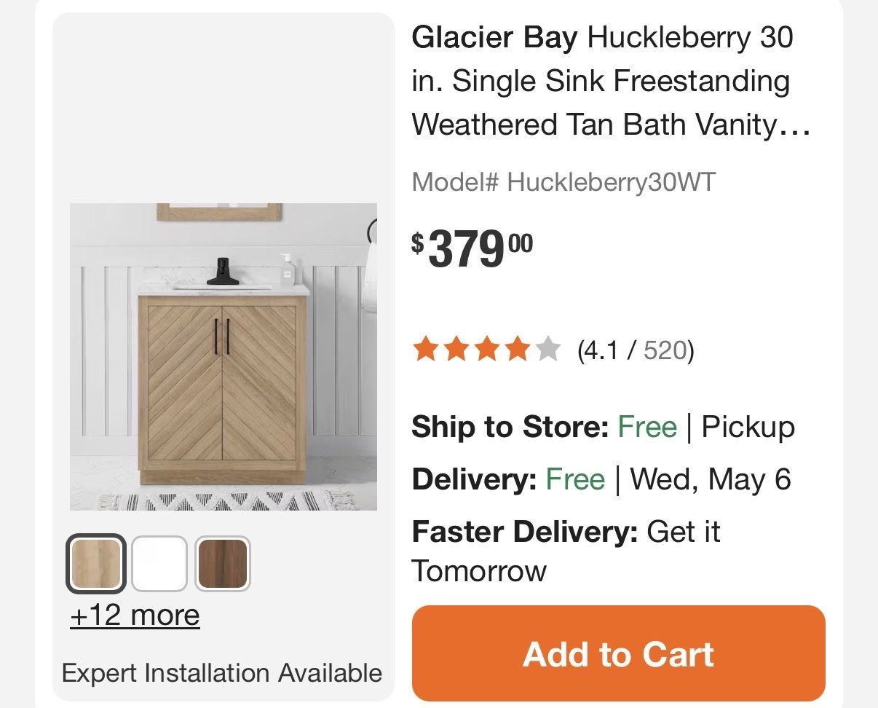Click the Add to Cart button
Screen dimensions: 878x708
point(618,653)
